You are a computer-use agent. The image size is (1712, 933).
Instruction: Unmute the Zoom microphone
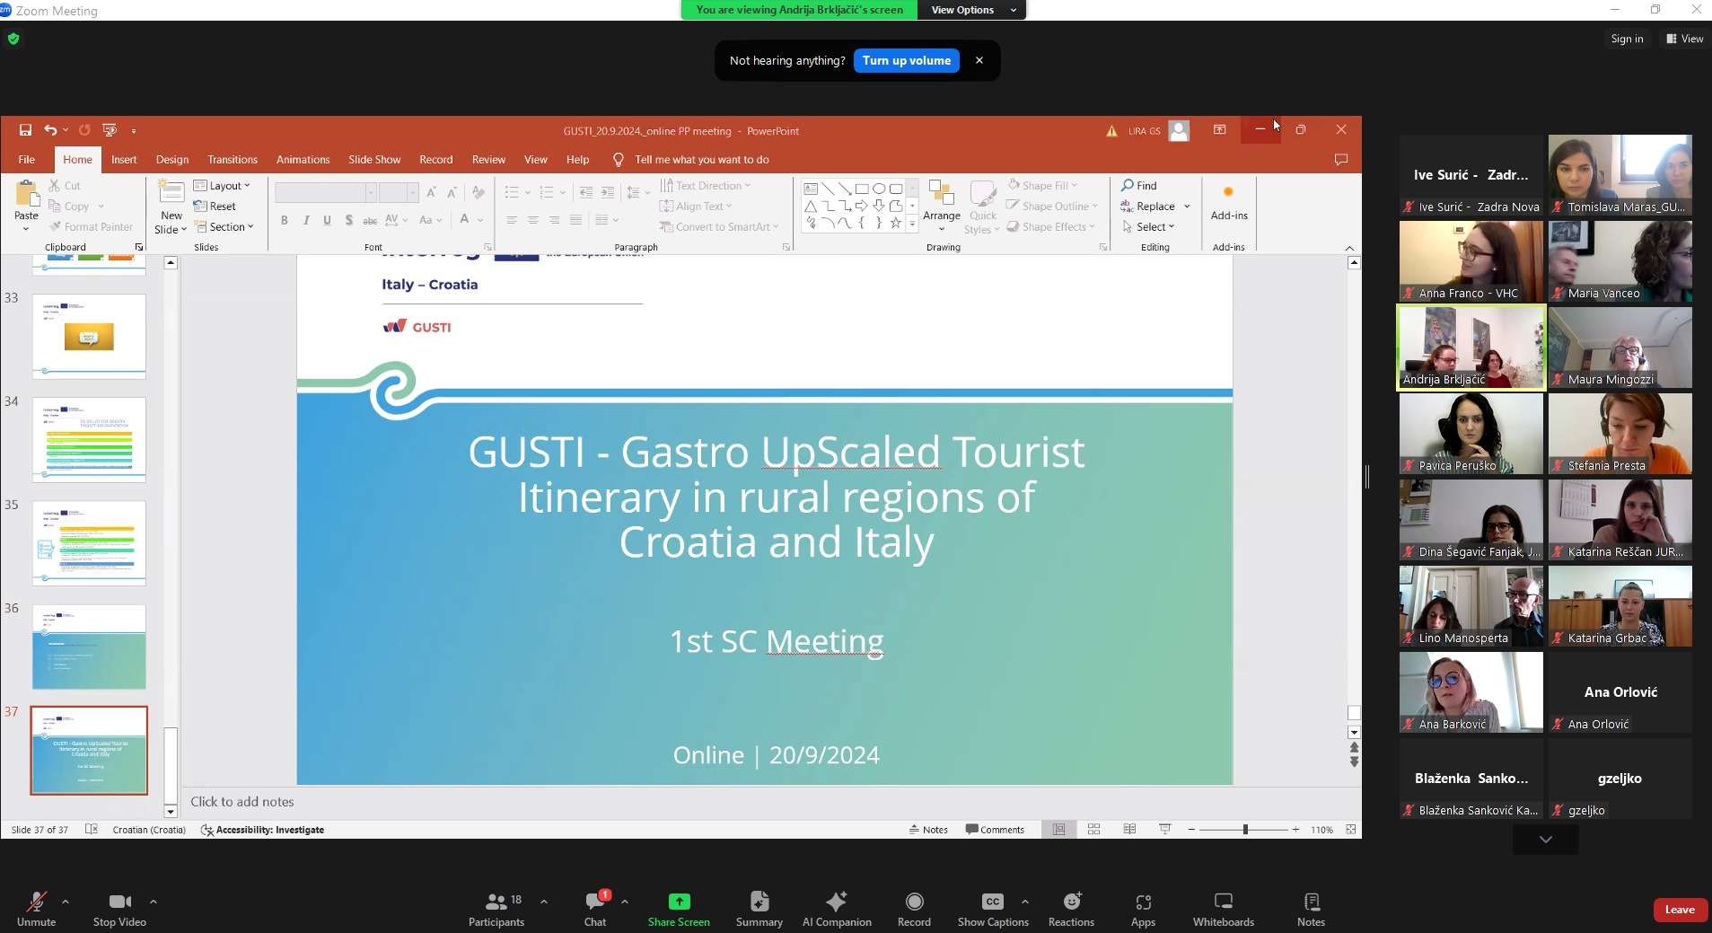[x=37, y=909]
